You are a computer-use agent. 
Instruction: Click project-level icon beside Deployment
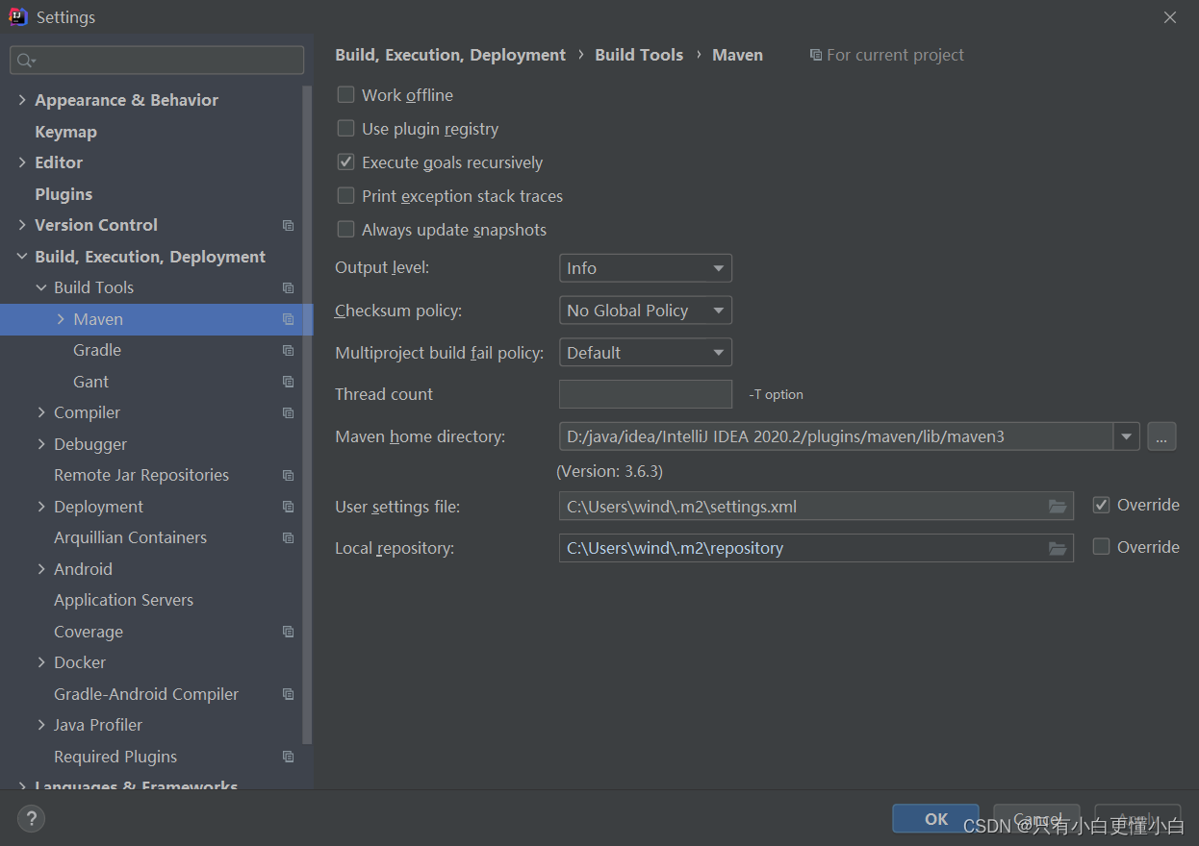[x=288, y=507]
